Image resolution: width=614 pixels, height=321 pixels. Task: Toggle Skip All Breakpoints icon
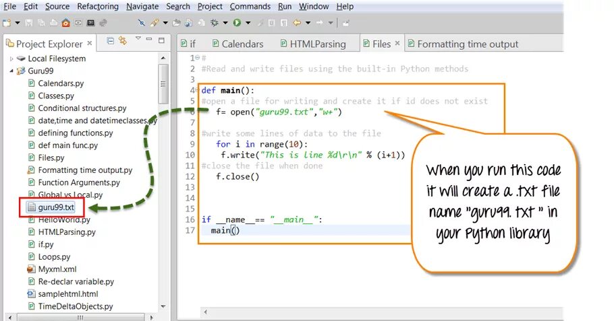(x=142, y=23)
